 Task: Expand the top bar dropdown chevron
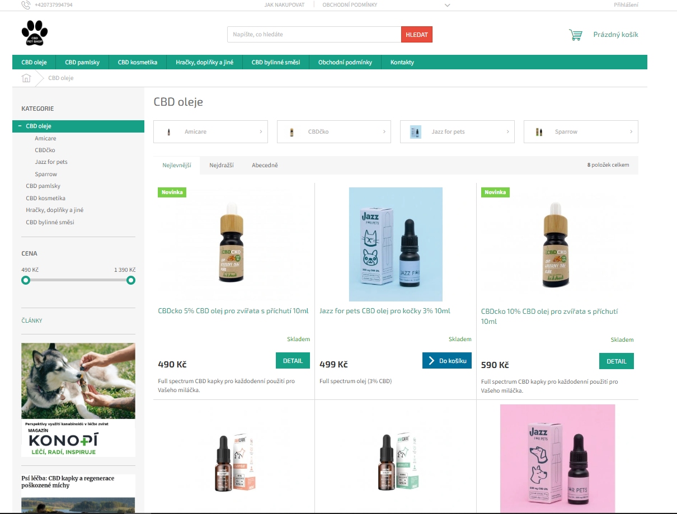click(448, 5)
